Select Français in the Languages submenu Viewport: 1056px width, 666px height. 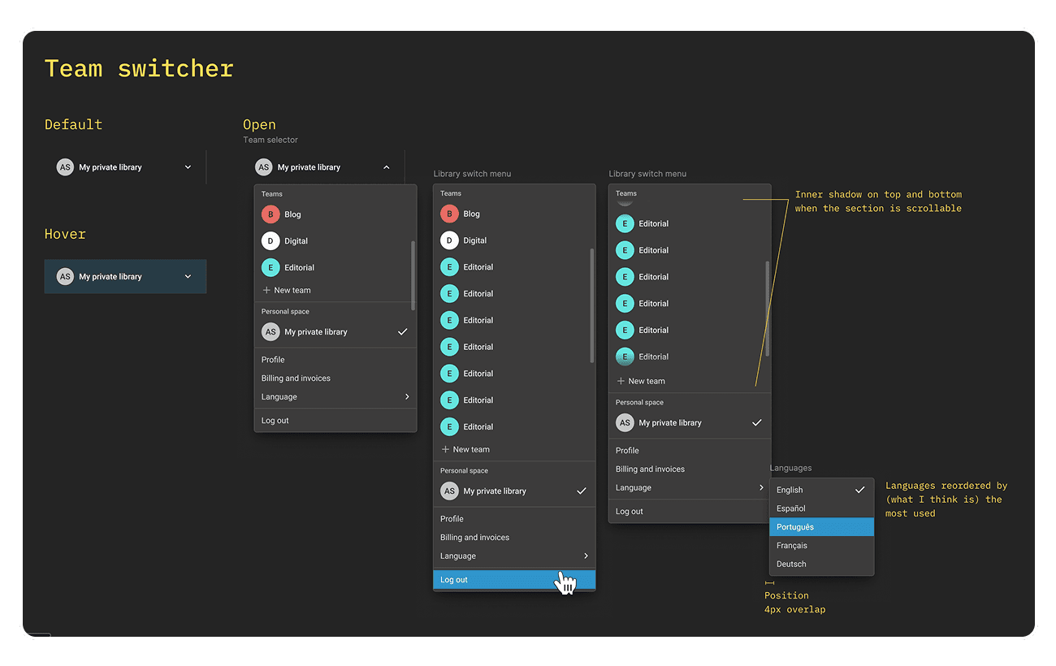click(x=821, y=546)
